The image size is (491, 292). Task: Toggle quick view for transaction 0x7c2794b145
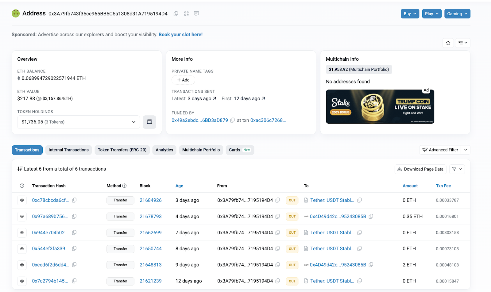pos(22,281)
